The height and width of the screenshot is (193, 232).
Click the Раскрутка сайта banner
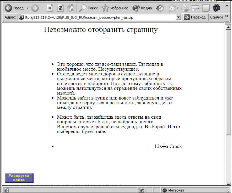(19, 178)
